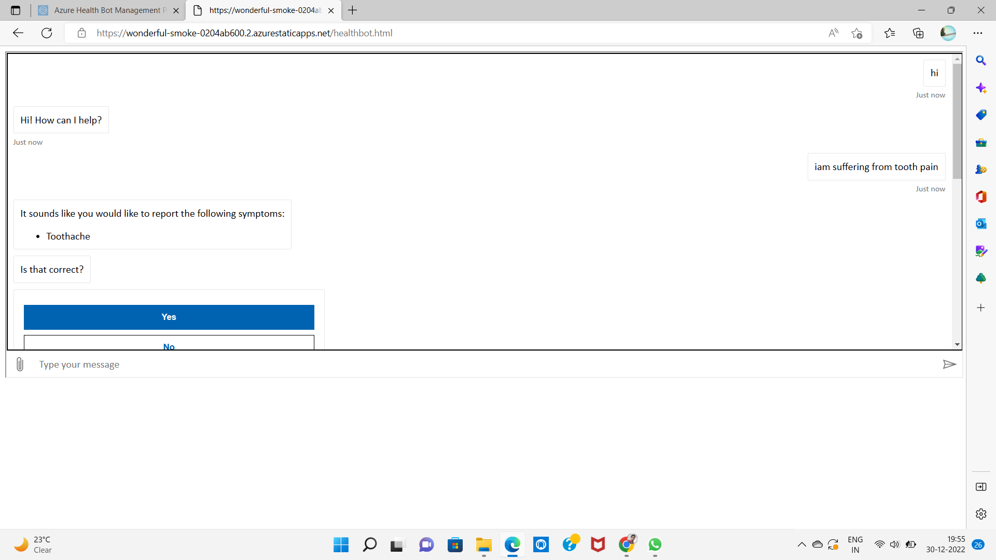The image size is (996, 560).
Task: Open the browser Collections icon
Action: point(918,33)
